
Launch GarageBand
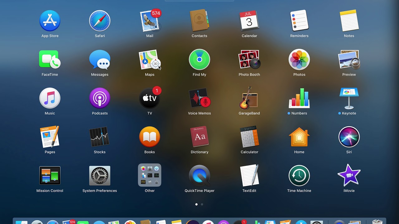(249, 98)
